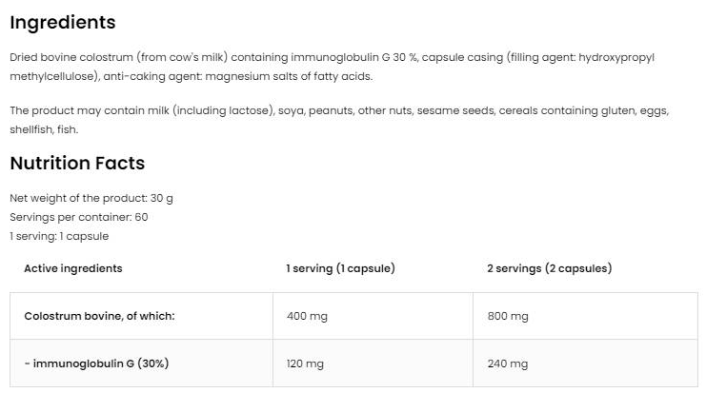This screenshot has width=706, height=393.
Task: Click the 240 mg table cell
Action: coord(508,364)
